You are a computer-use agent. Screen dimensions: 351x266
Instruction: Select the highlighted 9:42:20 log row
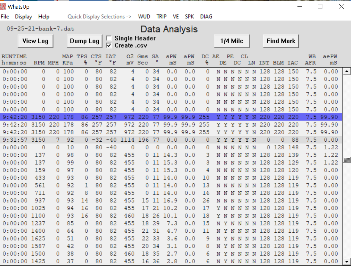171,117
